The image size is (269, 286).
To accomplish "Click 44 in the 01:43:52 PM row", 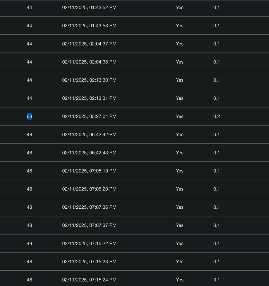I will 29,8.
